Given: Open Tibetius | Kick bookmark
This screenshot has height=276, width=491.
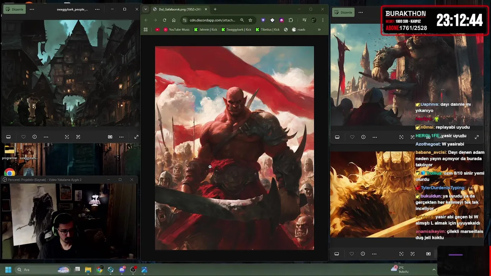Looking at the screenshot, I should (268, 30).
